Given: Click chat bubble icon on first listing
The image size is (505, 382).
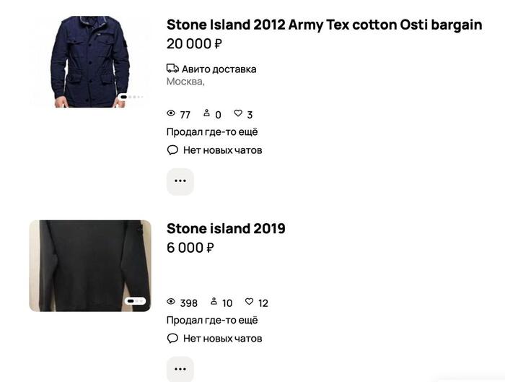Looking at the screenshot, I should coord(172,150).
